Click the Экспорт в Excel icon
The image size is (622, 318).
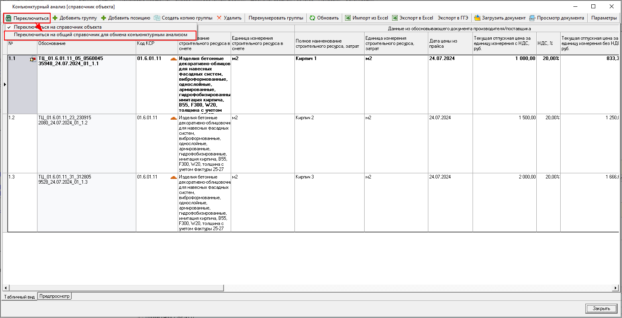(x=395, y=18)
